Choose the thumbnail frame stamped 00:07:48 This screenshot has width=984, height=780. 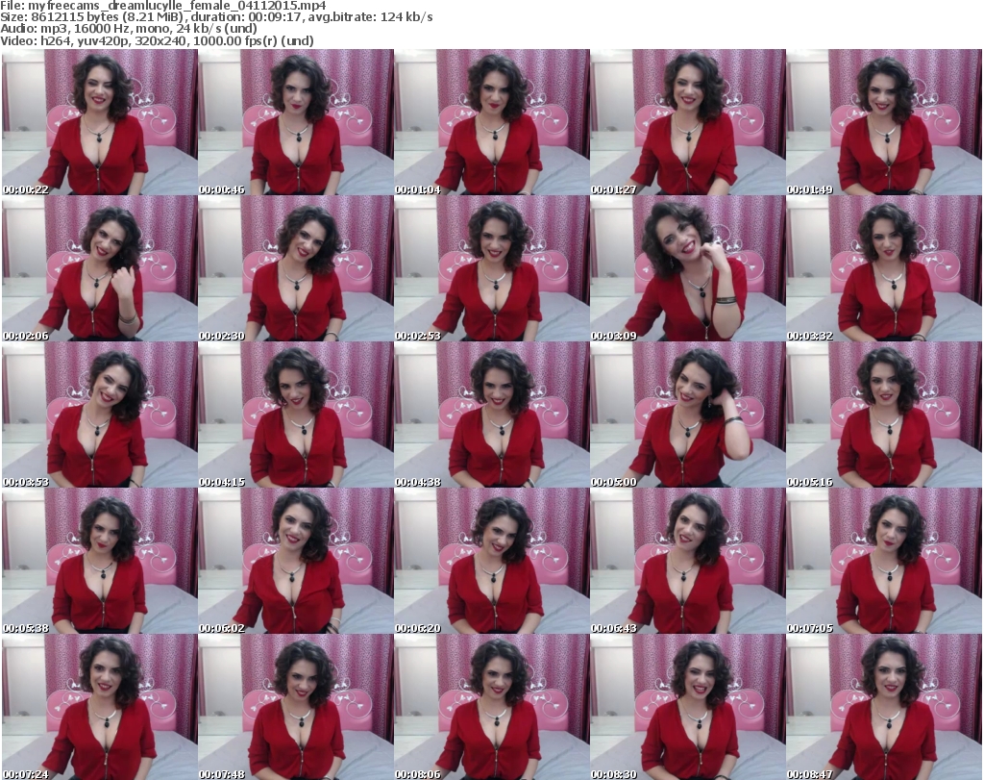[x=296, y=707]
